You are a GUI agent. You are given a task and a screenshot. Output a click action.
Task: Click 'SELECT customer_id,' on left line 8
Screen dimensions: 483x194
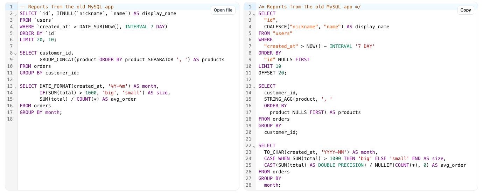[47, 53]
